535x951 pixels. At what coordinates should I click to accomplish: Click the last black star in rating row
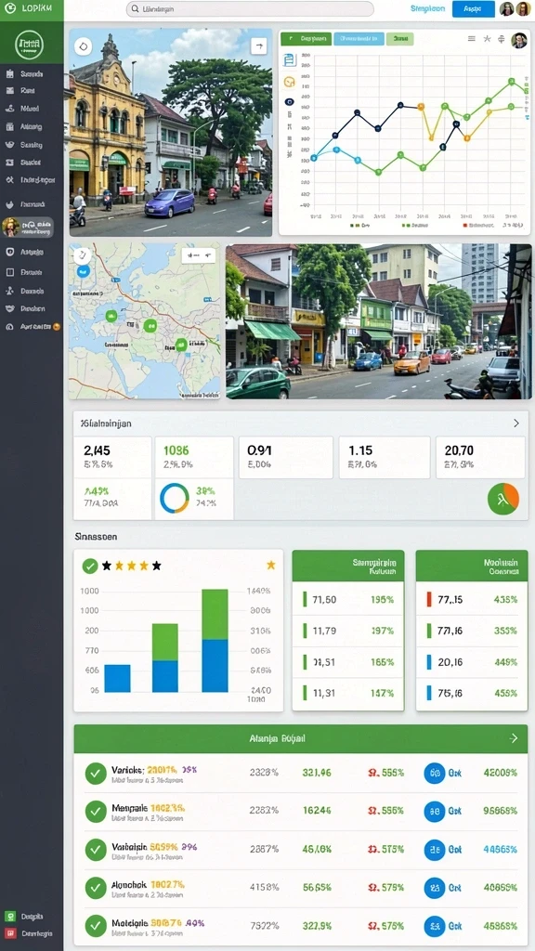[x=156, y=566]
